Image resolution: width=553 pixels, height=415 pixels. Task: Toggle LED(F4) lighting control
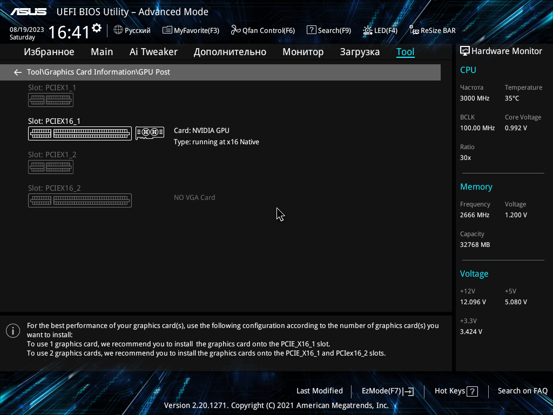click(380, 30)
